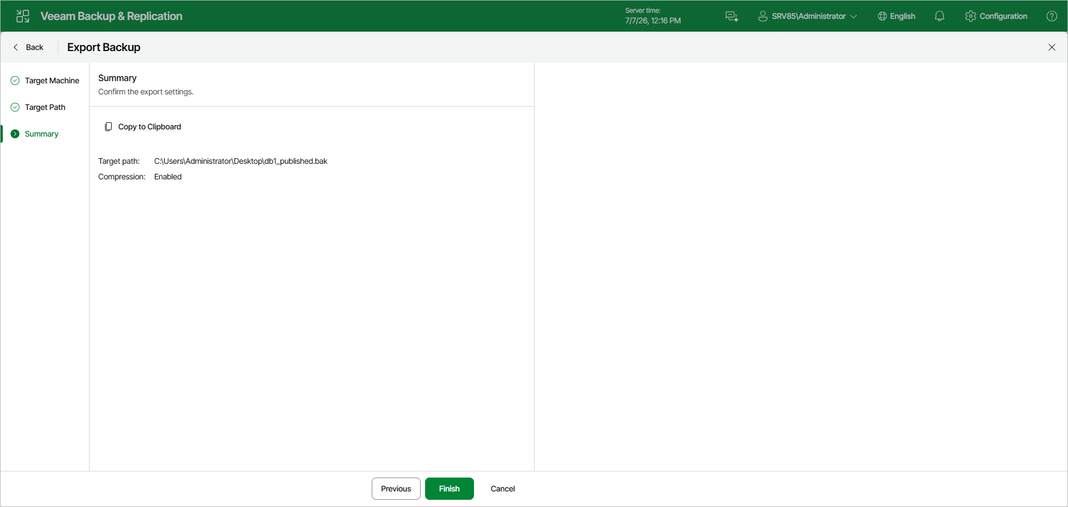The height and width of the screenshot is (507, 1068).
Task: Click the Previous button
Action: [x=396, y=489]
